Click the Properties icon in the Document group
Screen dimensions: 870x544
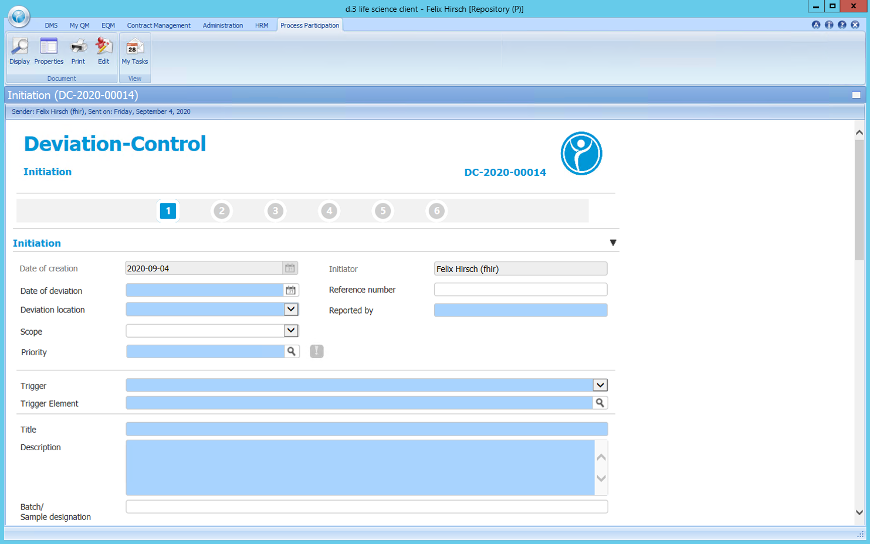(x=49, y=51)
